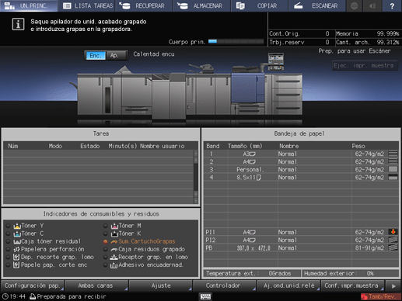Viewport: 402px width, 301px height.
Task: Open the on-screen keyboard icon
Action: [x=205, y=296]
